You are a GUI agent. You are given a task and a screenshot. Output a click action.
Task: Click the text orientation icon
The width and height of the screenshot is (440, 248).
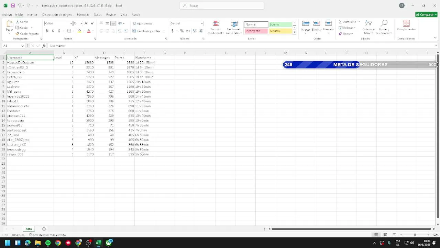pyautogui.click(x=120, y=23)
